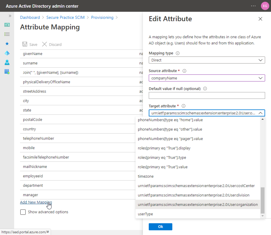Image resolution: width=271 pixels, height=235 pixels.
Task: Open the Mapping type dropdown
Action: point(207,60)
